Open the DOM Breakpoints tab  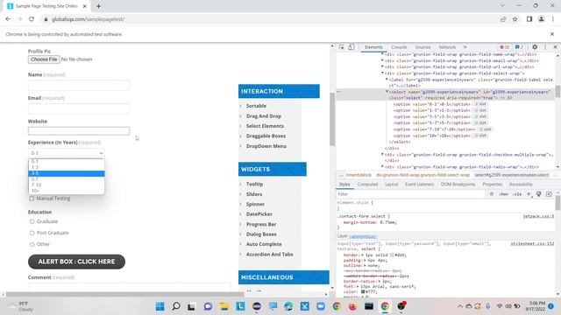coord(458,185)
